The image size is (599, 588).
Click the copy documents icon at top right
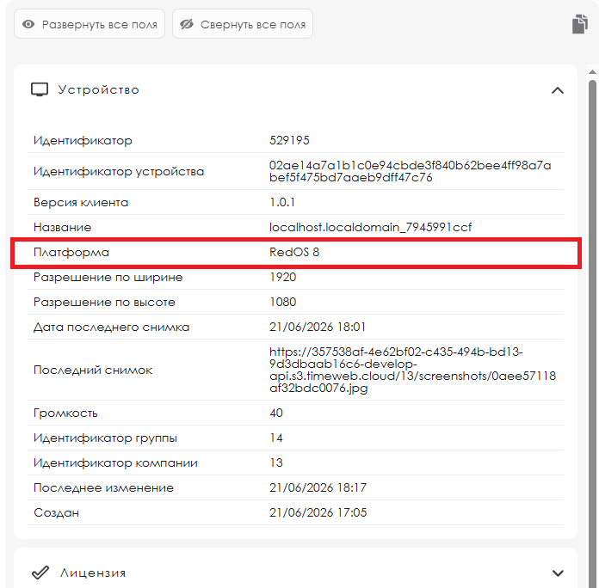pyautogui.click(x=580, y=24)
